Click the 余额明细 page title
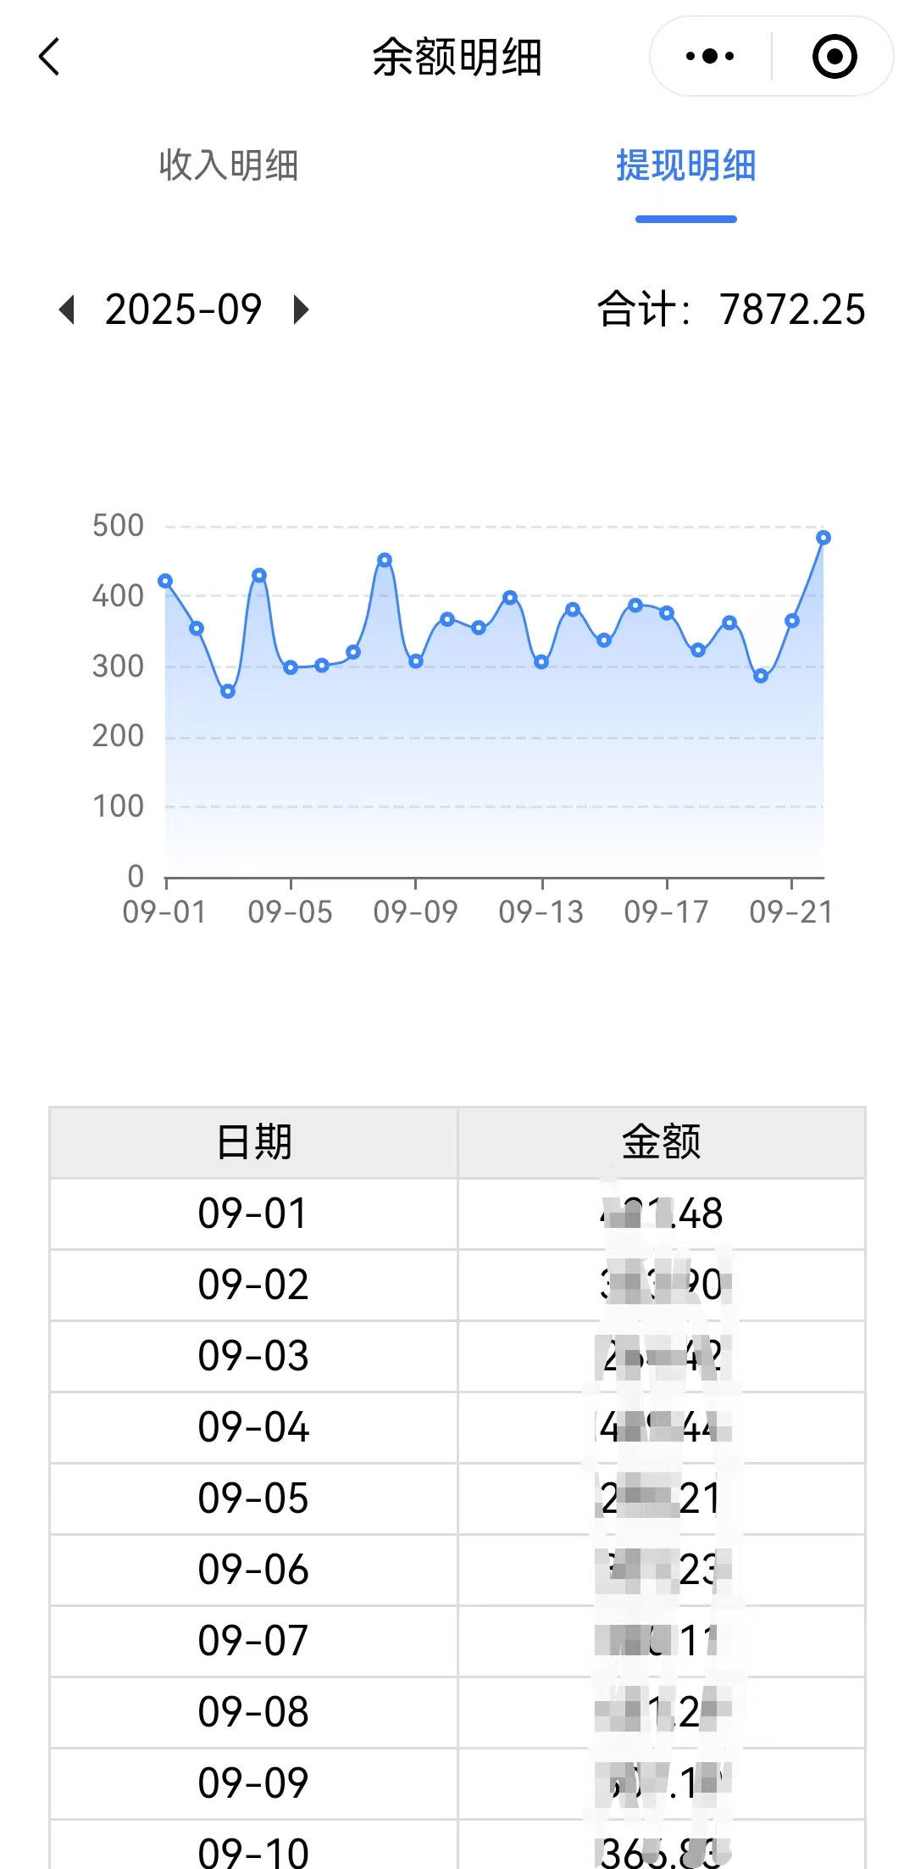The image size is (915, 1869). pos(457,57)
